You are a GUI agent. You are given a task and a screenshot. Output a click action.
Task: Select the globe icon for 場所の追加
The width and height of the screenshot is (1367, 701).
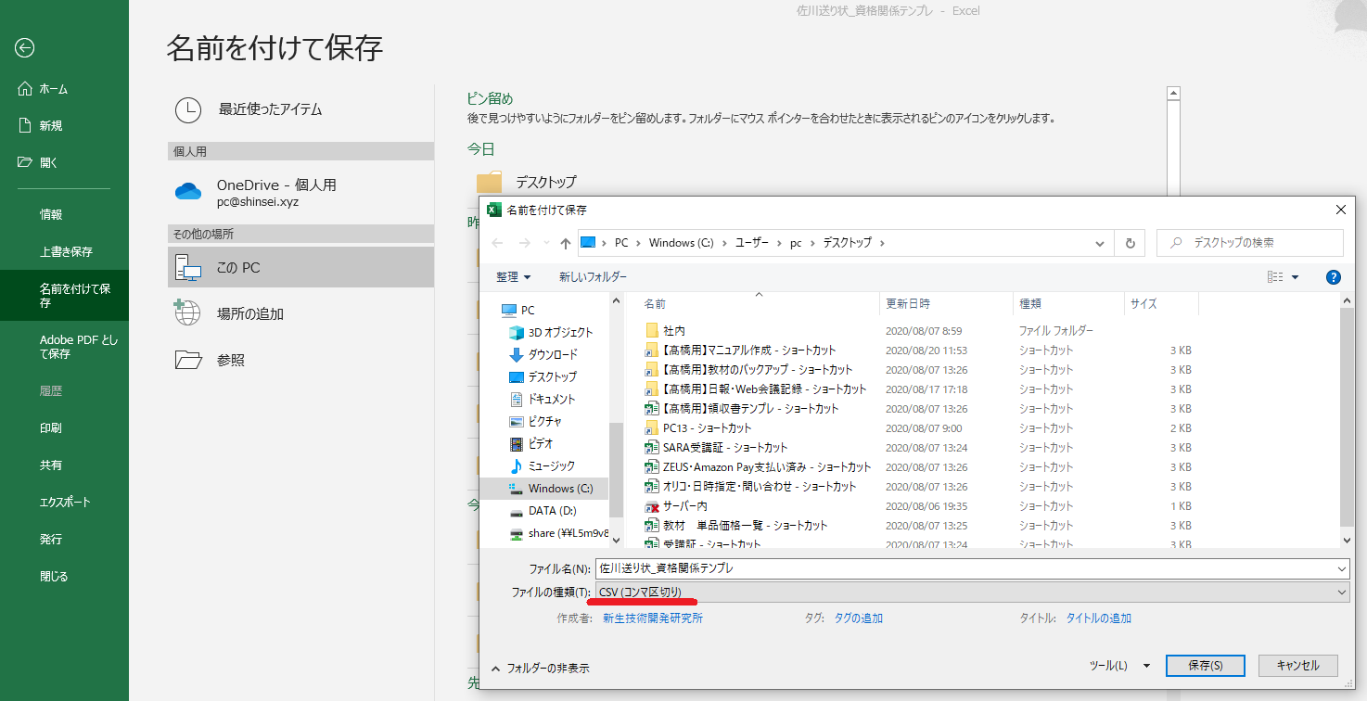[x=188, y=313]
